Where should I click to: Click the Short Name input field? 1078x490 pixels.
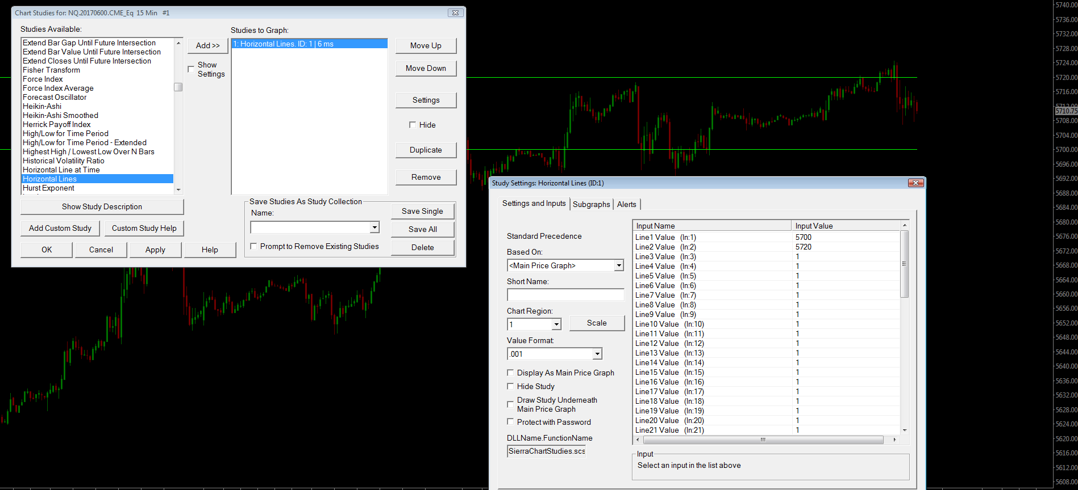tap(565, 295)
